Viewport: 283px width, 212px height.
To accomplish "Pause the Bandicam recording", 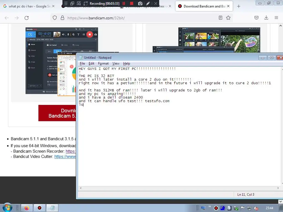I will [124, 3].
